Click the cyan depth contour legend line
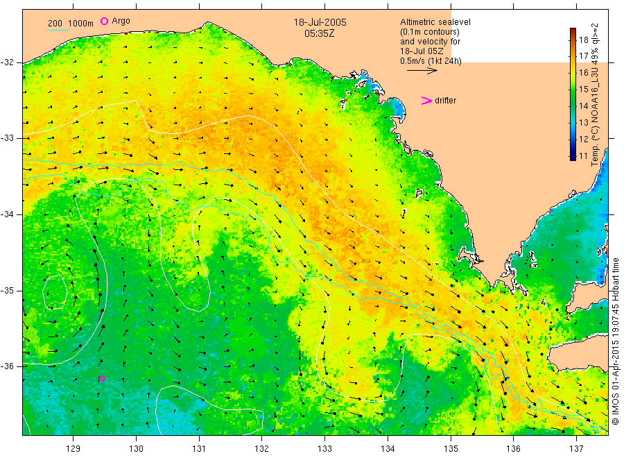Image resolution: width=624 pixels, height=458 pixels. pos(58,30)
